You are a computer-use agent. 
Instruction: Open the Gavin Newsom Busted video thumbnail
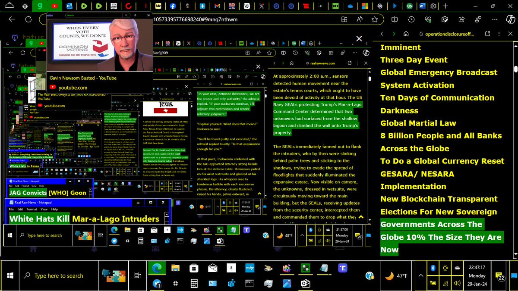coord(99,44)
